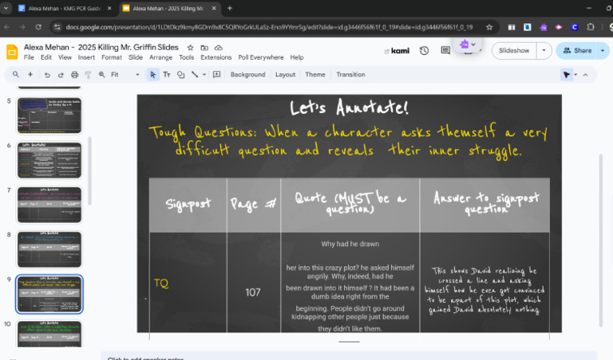Image resolution: width=613 pixels, height=360 pixels.
Task: Click the Background button
Action: [x=248, y=75]
